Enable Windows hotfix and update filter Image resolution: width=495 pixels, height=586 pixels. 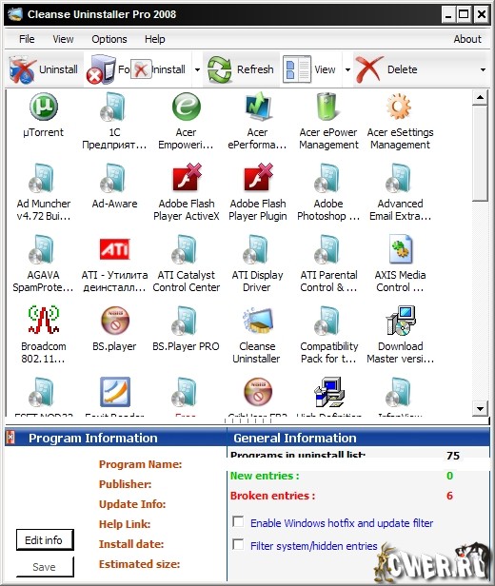238,521
